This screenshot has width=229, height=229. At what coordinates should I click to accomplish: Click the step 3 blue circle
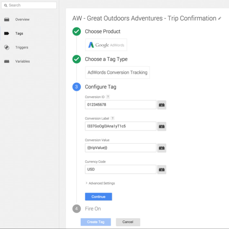(77, 87)
